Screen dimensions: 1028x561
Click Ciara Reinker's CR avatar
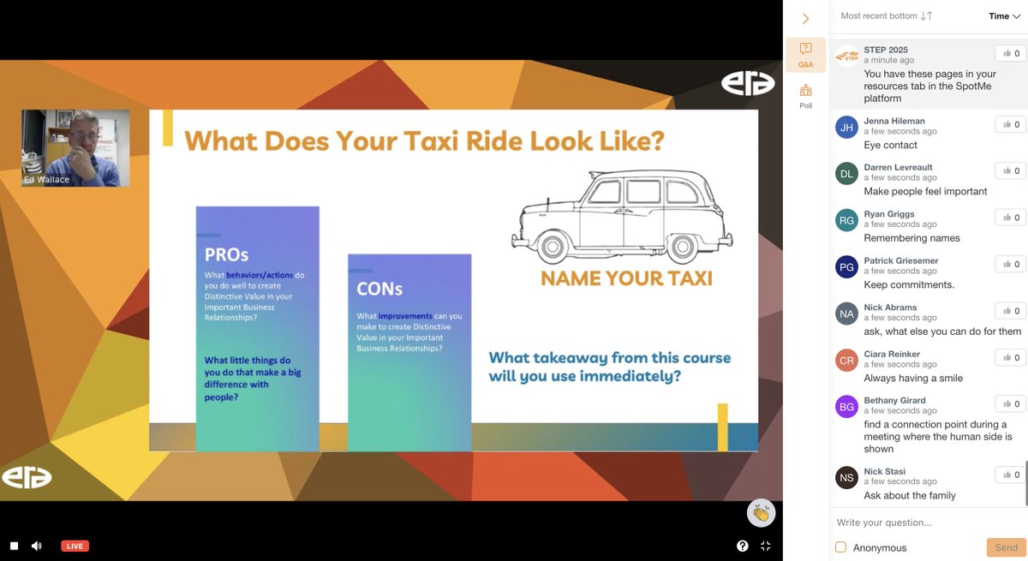pos(846,361)
